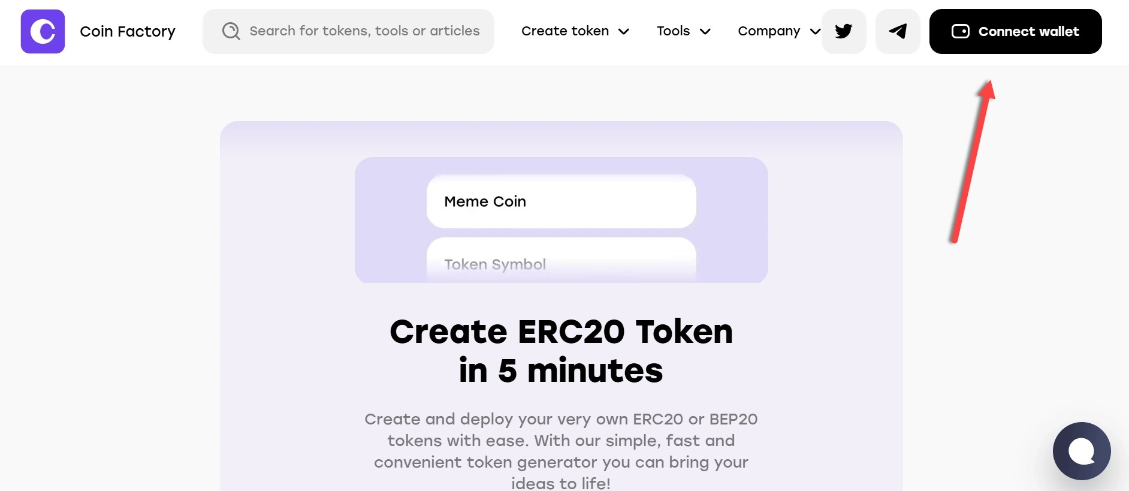Click the purple Coin Factory logo icon
This screenshot has width=1129, height=491.
coord(43,31)
